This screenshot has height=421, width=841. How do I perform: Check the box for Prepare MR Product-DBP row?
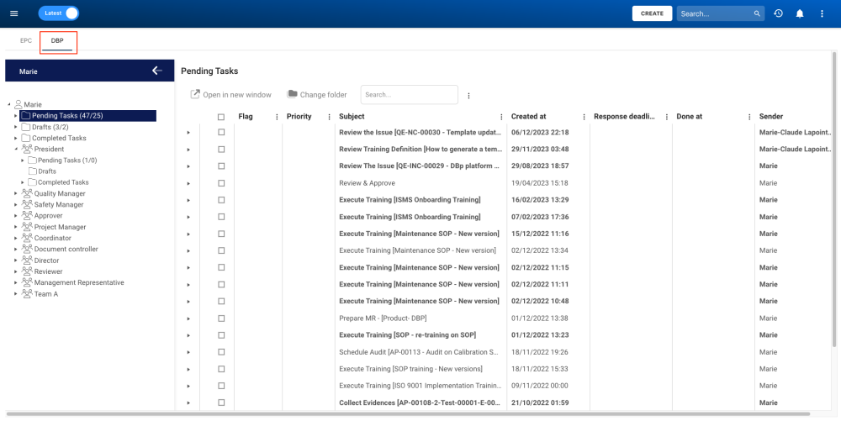(x=221, y=318)
